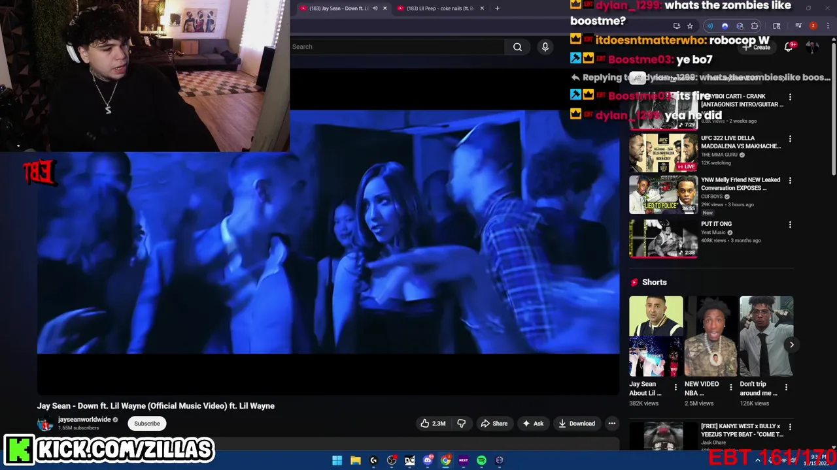Open a new browser tab
The height and width of the screenshot is (470, 837).
click(497, 8)
